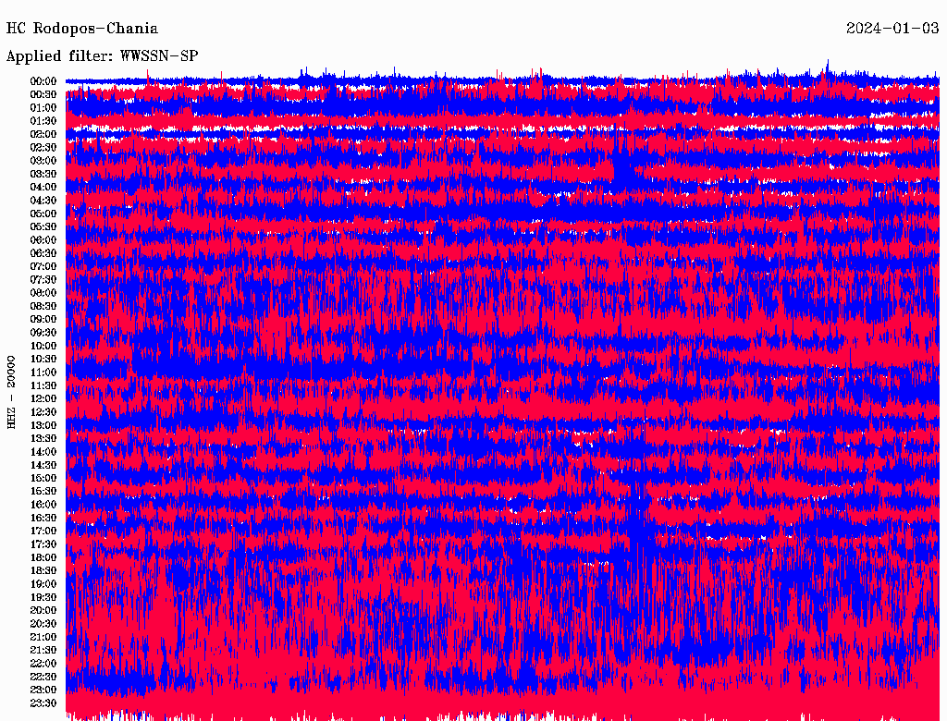947x721 pixels.
Task: Select the 09:30 time label
Action: pos(43,333)
